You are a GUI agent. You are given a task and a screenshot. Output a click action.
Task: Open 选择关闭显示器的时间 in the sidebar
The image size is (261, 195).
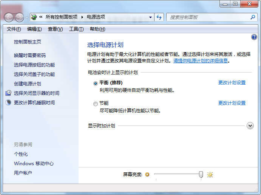point(36,93)
